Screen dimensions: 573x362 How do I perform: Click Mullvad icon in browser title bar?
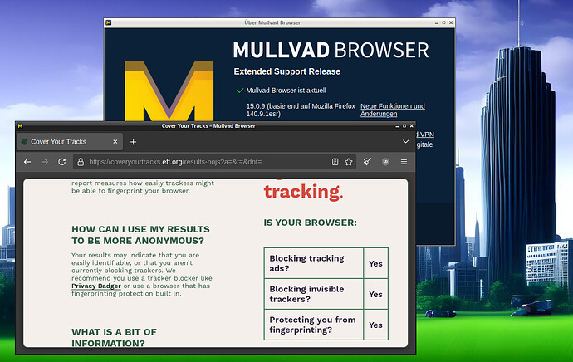[20, 125]
